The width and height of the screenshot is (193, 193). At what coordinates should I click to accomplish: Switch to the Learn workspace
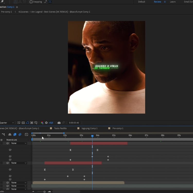coord(173,2)
